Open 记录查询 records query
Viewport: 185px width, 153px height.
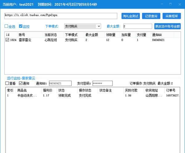pyautogui.click(x=151, y=16)
